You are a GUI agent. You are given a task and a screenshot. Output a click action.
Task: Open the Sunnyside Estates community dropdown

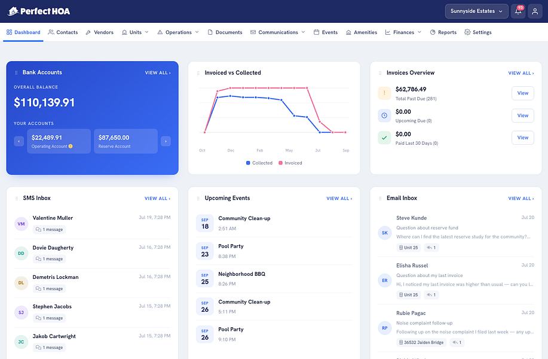pyautogui.click(x=476, y=11)
